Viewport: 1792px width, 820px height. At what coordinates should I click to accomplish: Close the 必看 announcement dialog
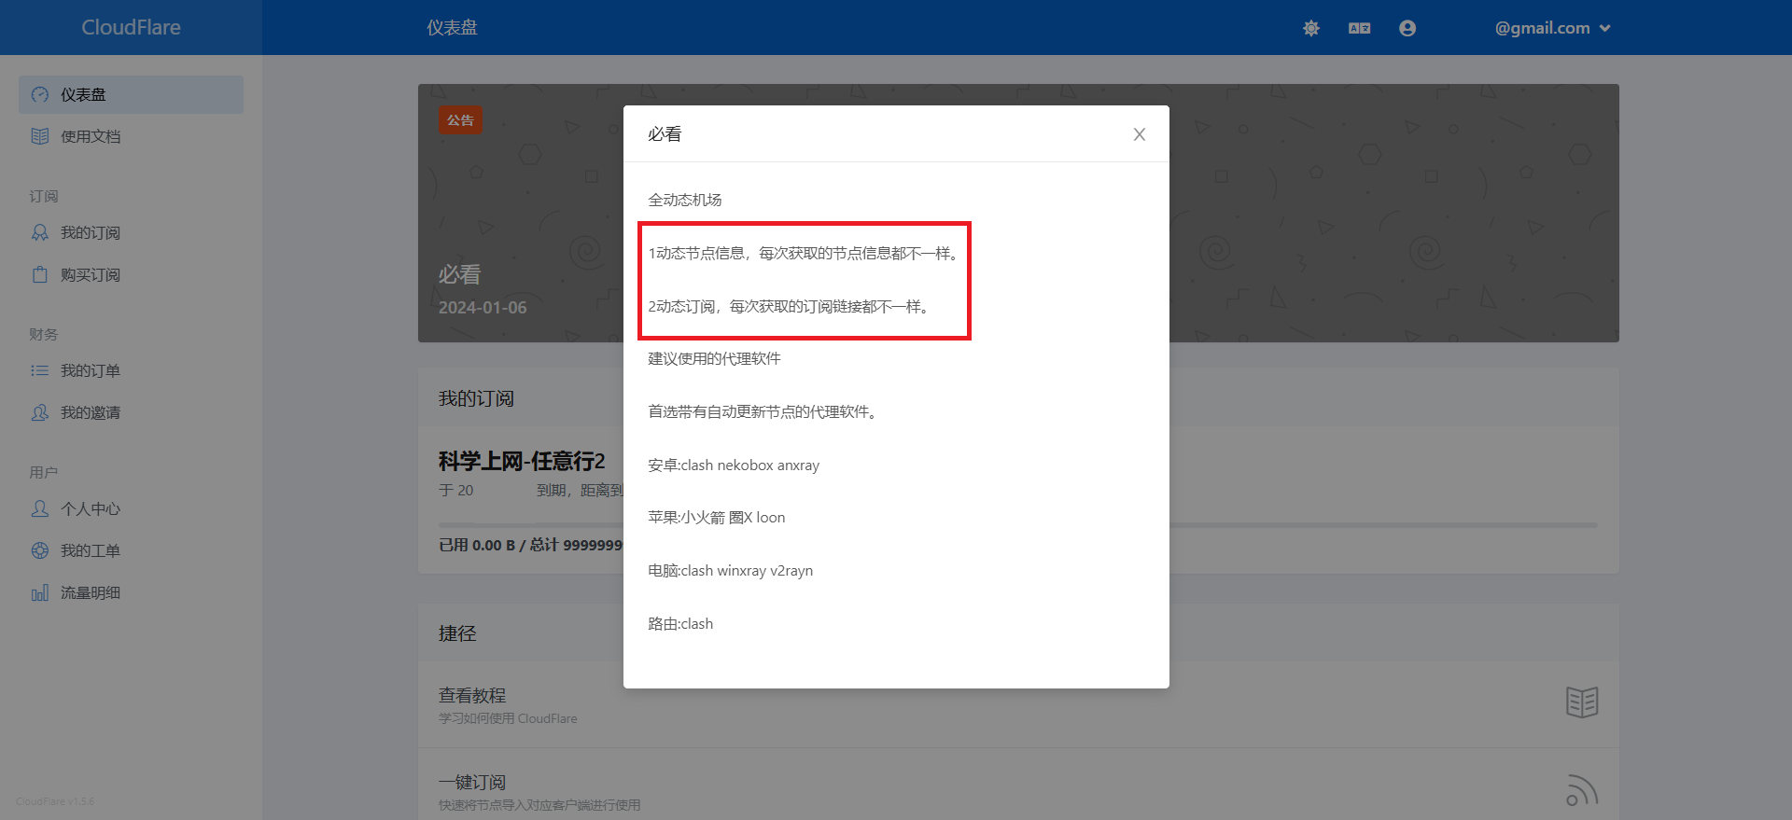point(1139,134)
